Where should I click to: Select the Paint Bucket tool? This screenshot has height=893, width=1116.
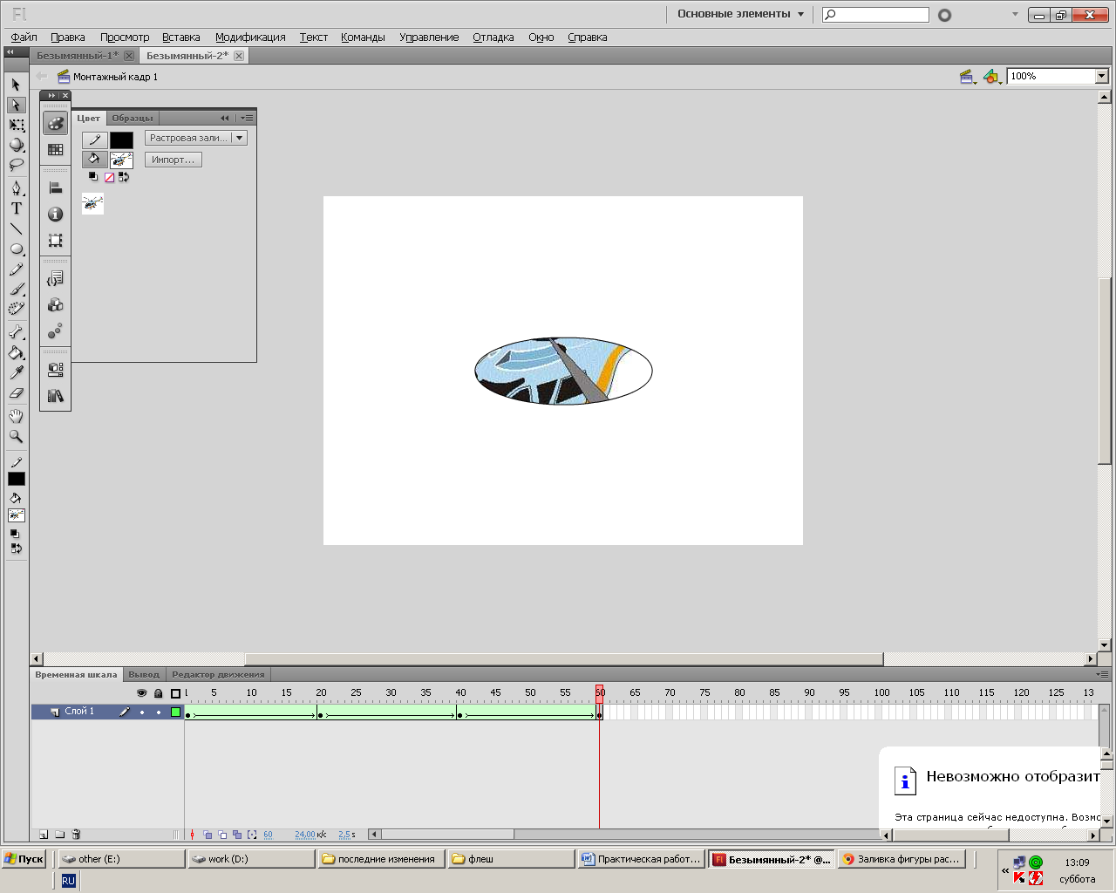click(16, 352)
